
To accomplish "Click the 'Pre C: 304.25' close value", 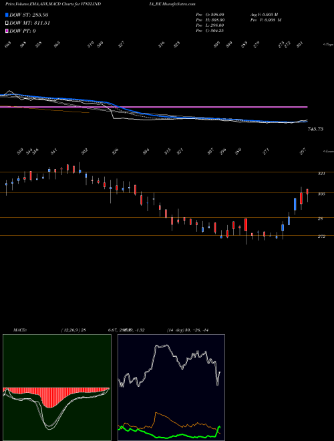I will coord(210,31).
